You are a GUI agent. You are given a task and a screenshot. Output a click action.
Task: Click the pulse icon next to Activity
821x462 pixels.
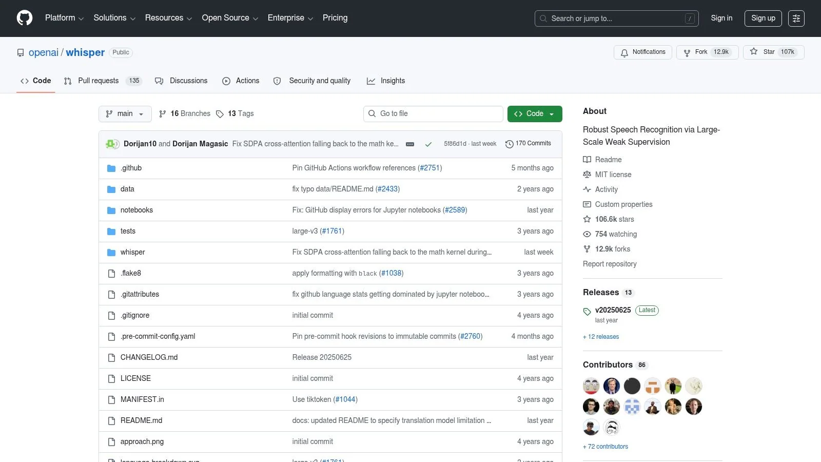[587, 189]
